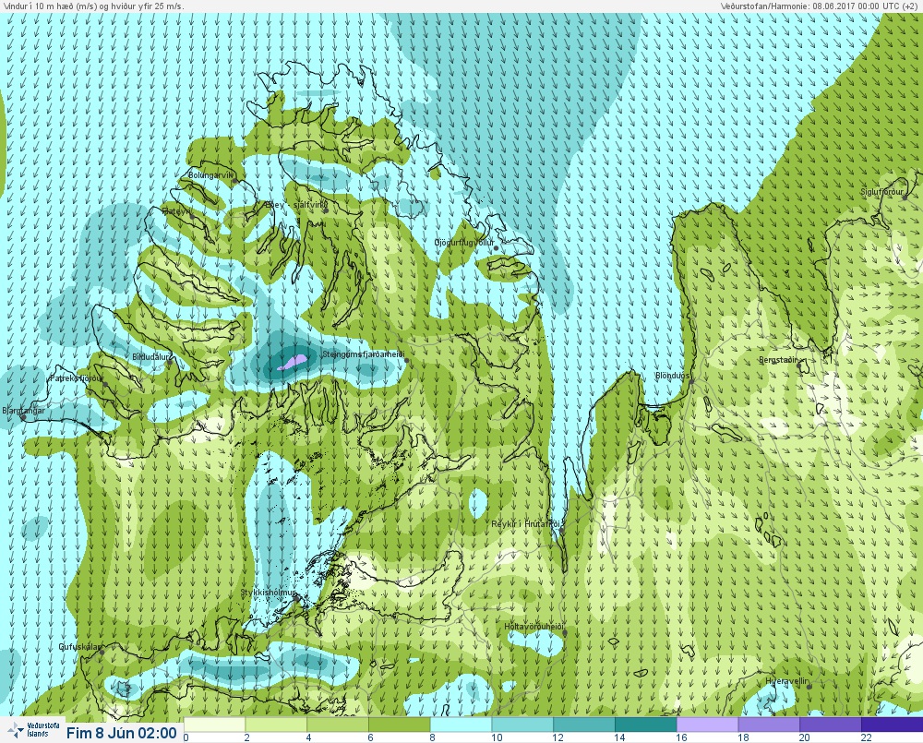Click the purple wind maximum near Steingrímsfjarðarheiði
The image size is (923, 743).
click(x=292, y=362)
